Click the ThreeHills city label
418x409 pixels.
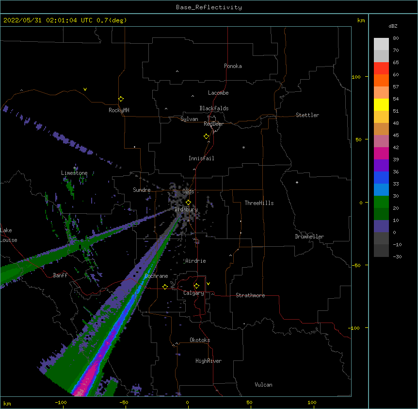[259, 203]
